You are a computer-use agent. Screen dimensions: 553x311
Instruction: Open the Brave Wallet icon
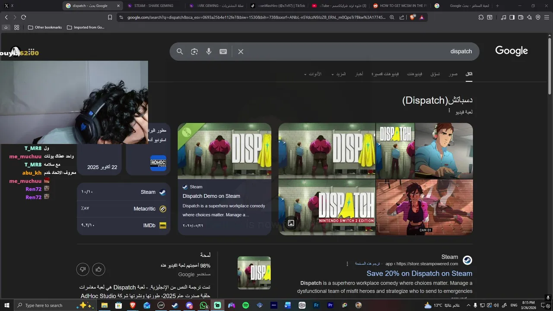click(521, 17)
